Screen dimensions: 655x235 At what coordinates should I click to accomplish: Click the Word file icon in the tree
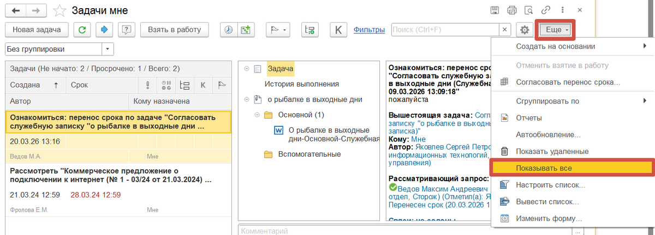278,131
